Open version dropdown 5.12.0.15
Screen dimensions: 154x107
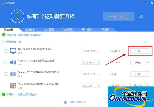point(91,86)
